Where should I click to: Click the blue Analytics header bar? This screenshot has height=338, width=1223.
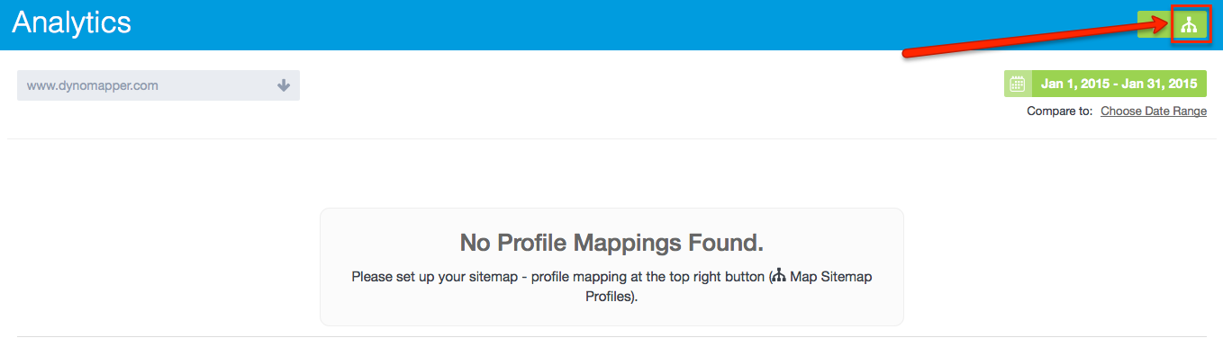[x=611, y=25]
